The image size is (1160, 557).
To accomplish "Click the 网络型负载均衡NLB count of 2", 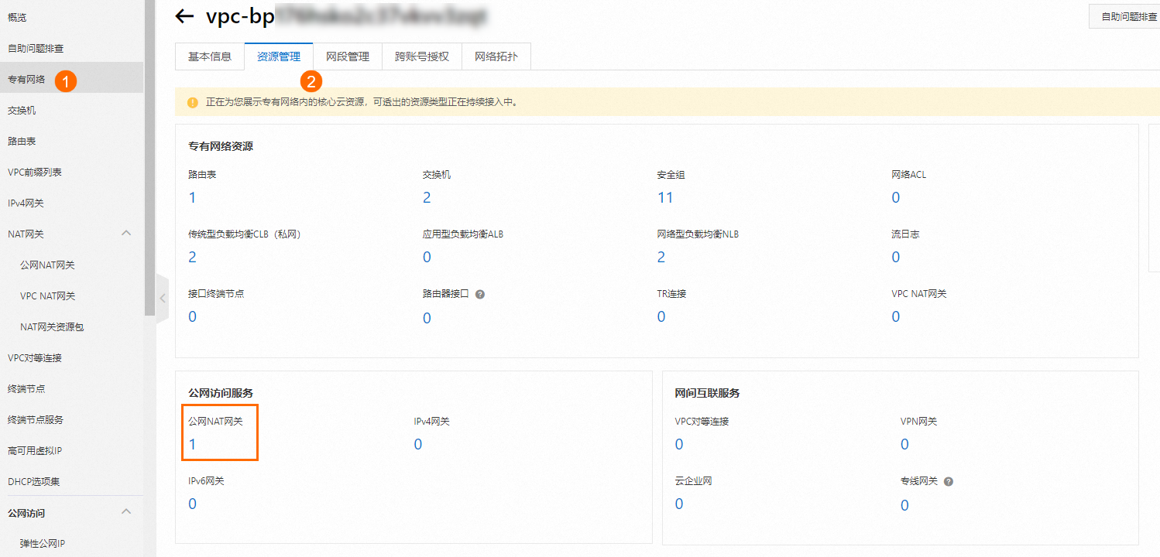I will [x=661, y=257].
